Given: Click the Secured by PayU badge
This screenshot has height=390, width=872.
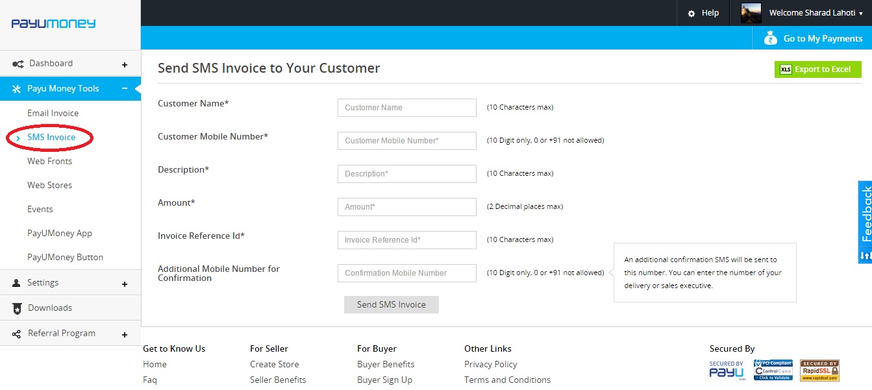Looking at the screenshot, I should [727, 371].
